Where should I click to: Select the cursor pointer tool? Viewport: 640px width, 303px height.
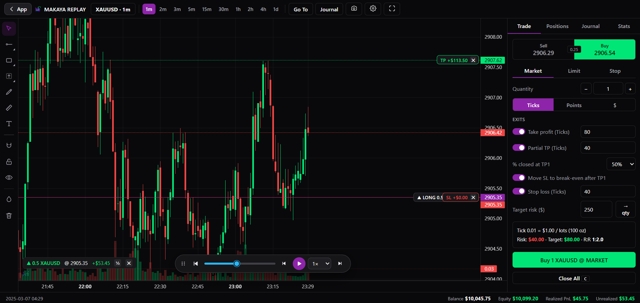click(x=9, y=28)
